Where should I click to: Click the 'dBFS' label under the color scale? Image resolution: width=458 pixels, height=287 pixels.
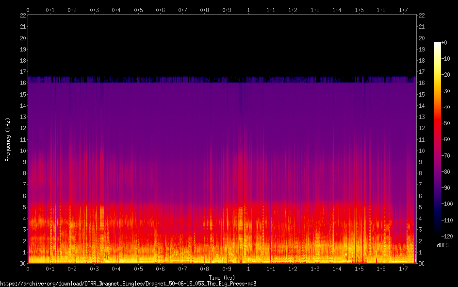pos(442,245)
